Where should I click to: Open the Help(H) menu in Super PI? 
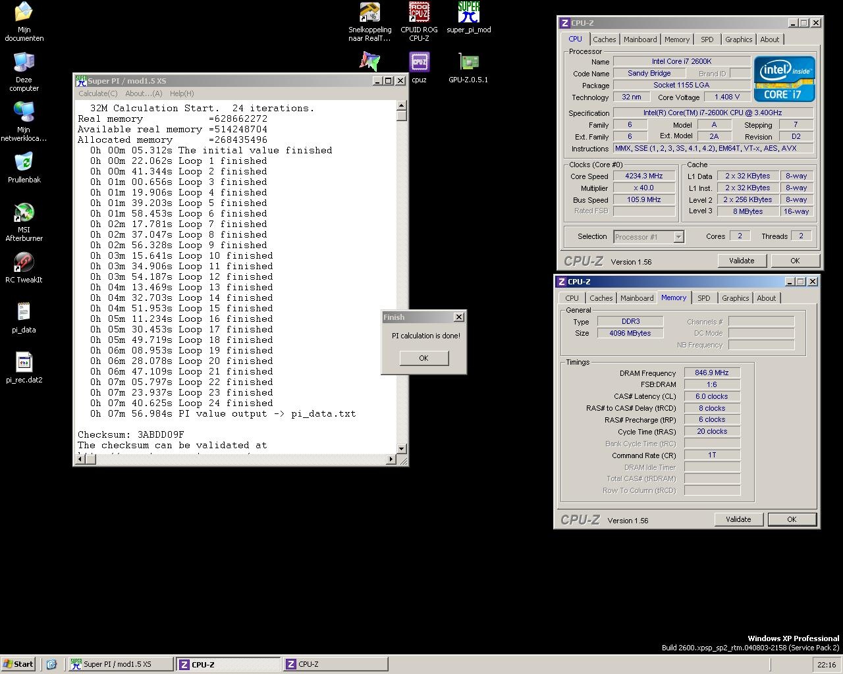pos(182,93)
